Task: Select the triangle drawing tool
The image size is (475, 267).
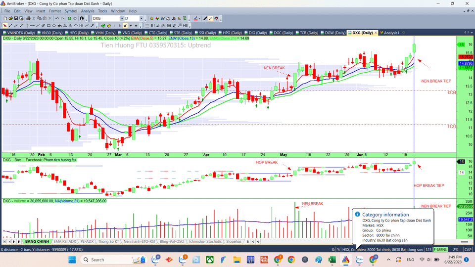Action: pyautogui.click(x=65, y=25)
